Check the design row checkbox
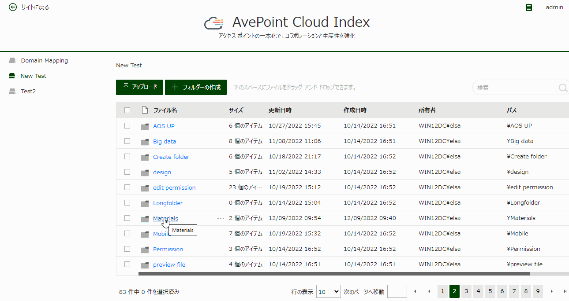This screenshot has width=569, height=301. click(127, 172)
